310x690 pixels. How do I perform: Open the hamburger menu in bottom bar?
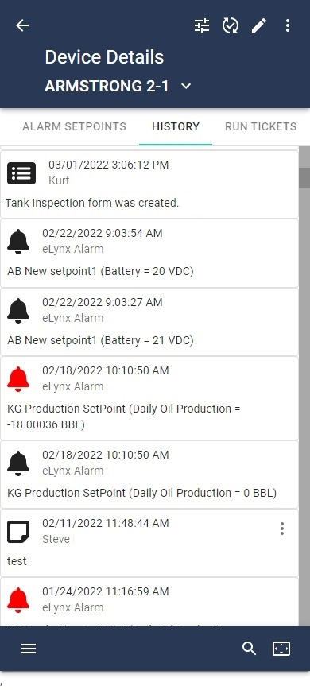coord(29,649)
